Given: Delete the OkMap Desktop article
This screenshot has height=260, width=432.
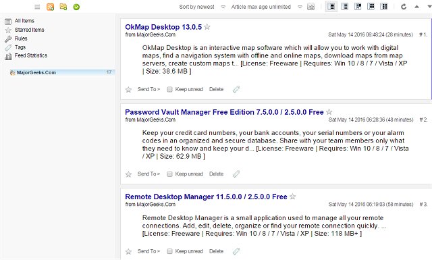Looking at the screenshot, I should coord(216,89).
